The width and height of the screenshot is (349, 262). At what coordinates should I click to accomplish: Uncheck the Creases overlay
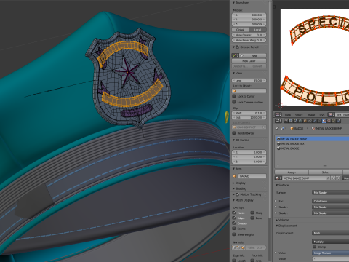234,223
